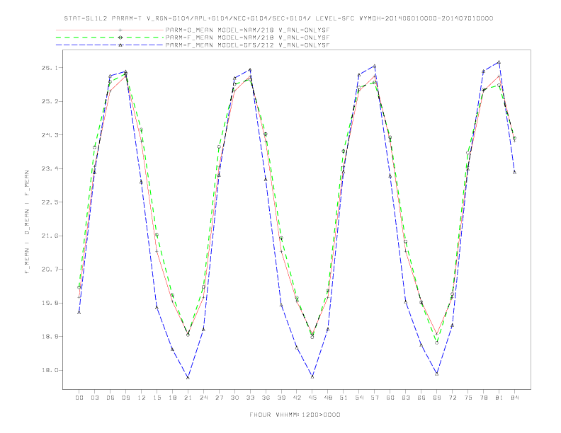Click y-axis tick label 20.7
Screen dimensions: 561x433
(x=48, y=270)
